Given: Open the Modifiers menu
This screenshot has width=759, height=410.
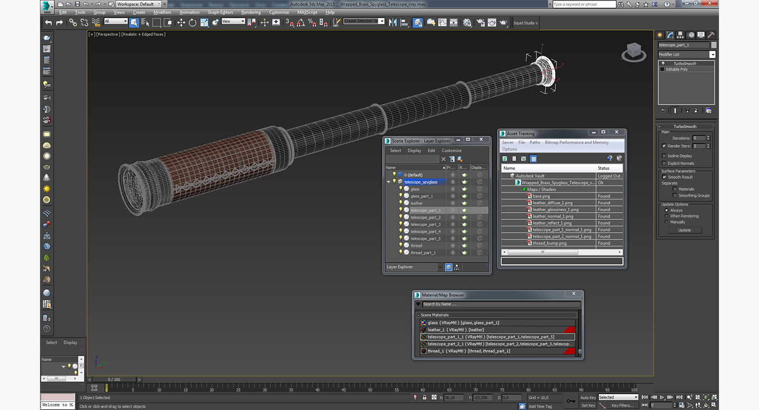Looking at the screenshot, I should (162, 12).
